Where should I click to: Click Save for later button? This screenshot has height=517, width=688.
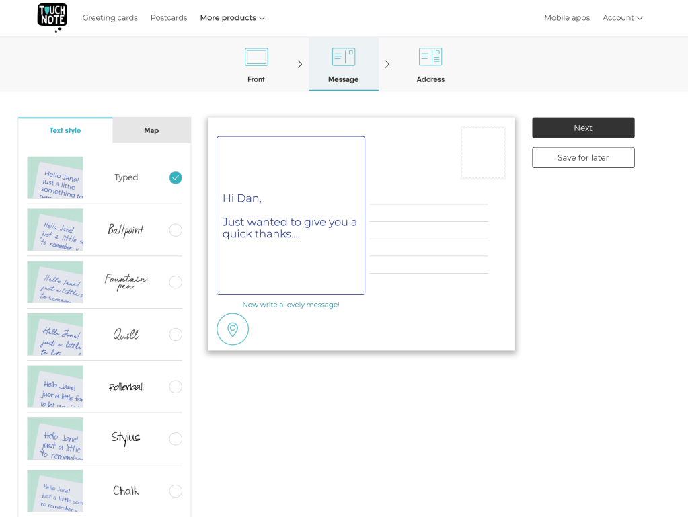coord(583,157)
